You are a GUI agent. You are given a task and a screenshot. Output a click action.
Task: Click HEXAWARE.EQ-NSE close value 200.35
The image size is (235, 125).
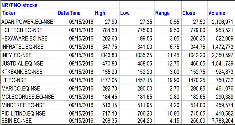click(x=197, y=39)
